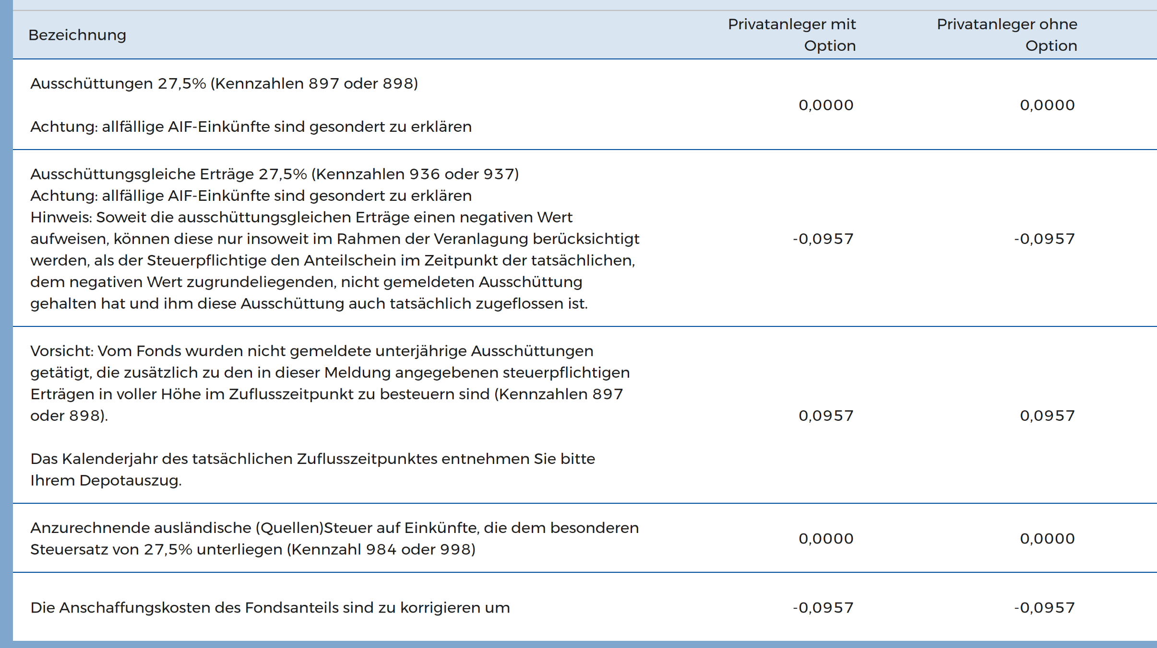Viewport: 1157px width, 648px height.
Task: Click the Hinweis negative Wert paragraph
Action: tap(334, 260)
